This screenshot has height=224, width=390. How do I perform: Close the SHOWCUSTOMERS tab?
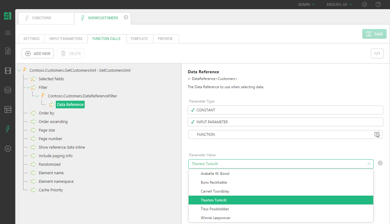coord(126,17)
